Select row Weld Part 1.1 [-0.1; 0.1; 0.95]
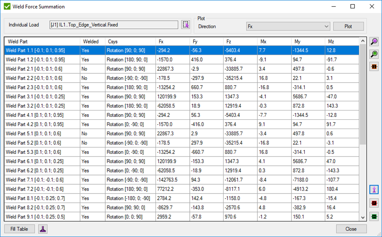The height and width of the screenshot is (237, 382). (x=182, y=50)
